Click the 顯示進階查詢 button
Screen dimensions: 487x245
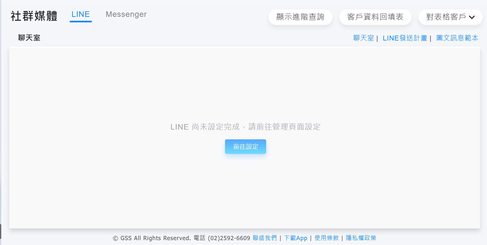300,17
